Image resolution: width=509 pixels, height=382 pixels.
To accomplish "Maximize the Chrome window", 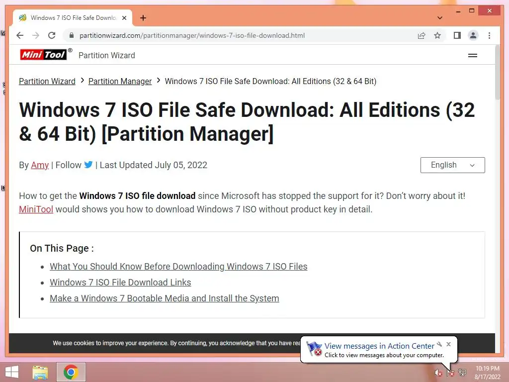I will tap(472, 11).
